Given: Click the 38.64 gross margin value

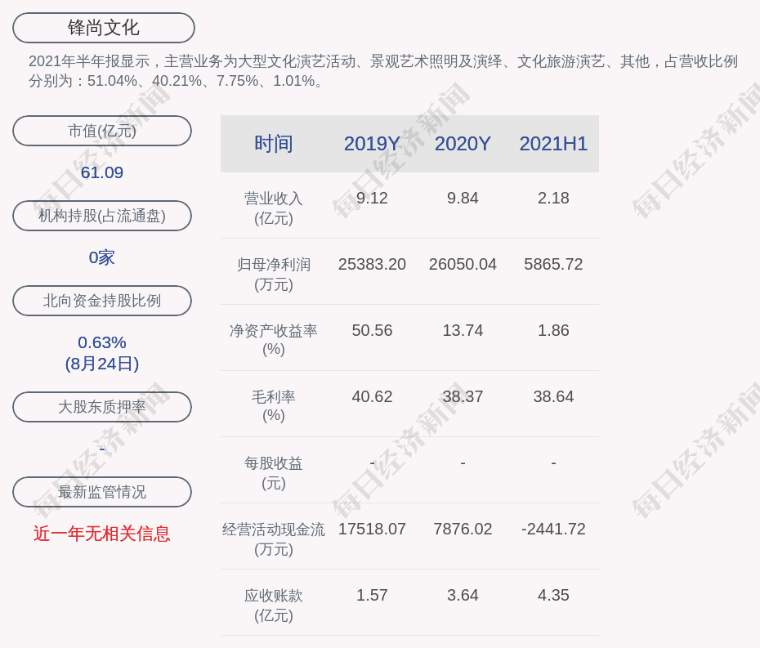Looking at the screenshot, I should pos(553,397).
